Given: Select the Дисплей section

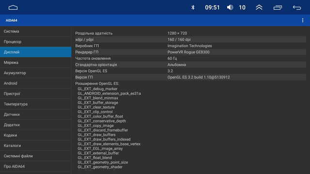Looking at the screenshot, I should point(35,52).
